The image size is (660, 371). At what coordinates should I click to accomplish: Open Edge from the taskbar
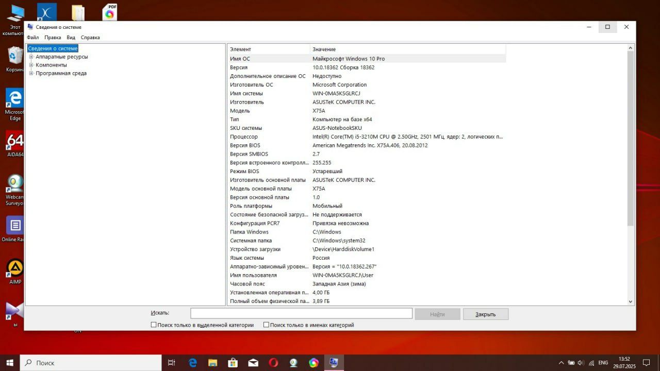193,363
